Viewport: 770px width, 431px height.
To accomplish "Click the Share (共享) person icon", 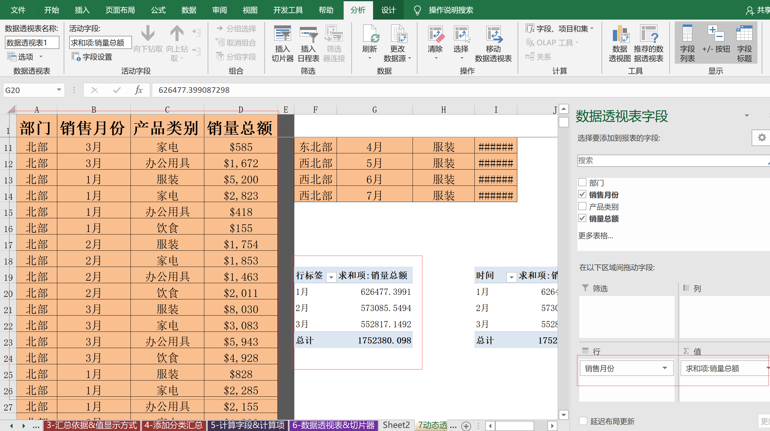I will (x=749, y=11).
